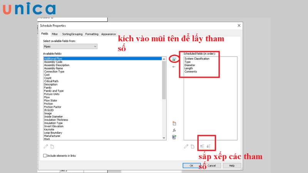The image size is (308, 173).
Task: Click the combine parameters icon
Action: (174, 137)
